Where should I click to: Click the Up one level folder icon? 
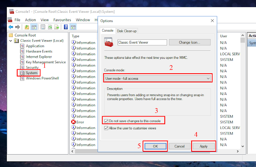pos(27,27)
